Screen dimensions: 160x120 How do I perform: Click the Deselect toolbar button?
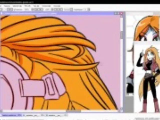pos(8,9)
